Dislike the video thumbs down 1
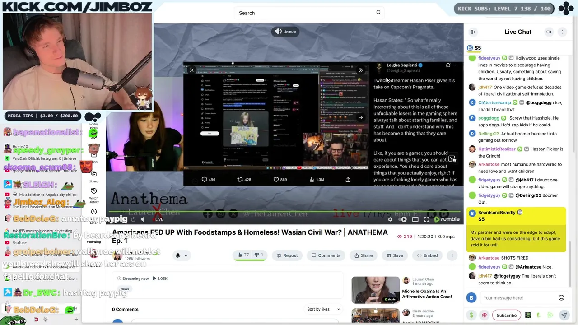The height and width of the screenshot is (325, 578). click(x=258, y=255)
